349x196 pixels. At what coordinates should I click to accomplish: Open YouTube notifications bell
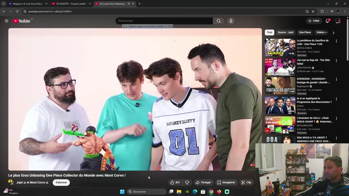pyautogui.click(x=327, y=21)
